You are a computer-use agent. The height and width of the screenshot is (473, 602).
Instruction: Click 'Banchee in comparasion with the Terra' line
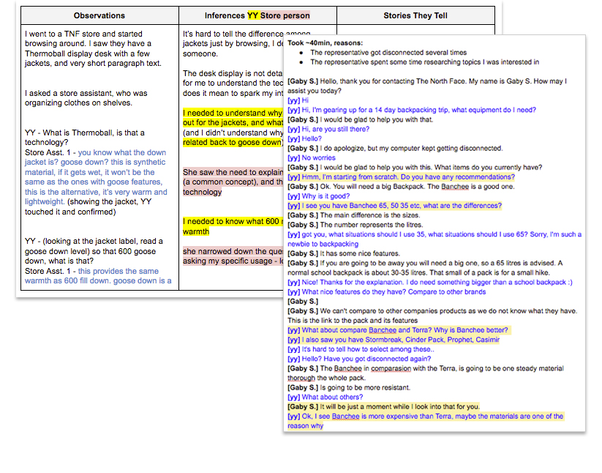(x=426, y=373)
